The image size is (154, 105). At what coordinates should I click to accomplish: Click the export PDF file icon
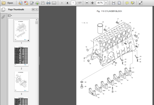point(21,3)
